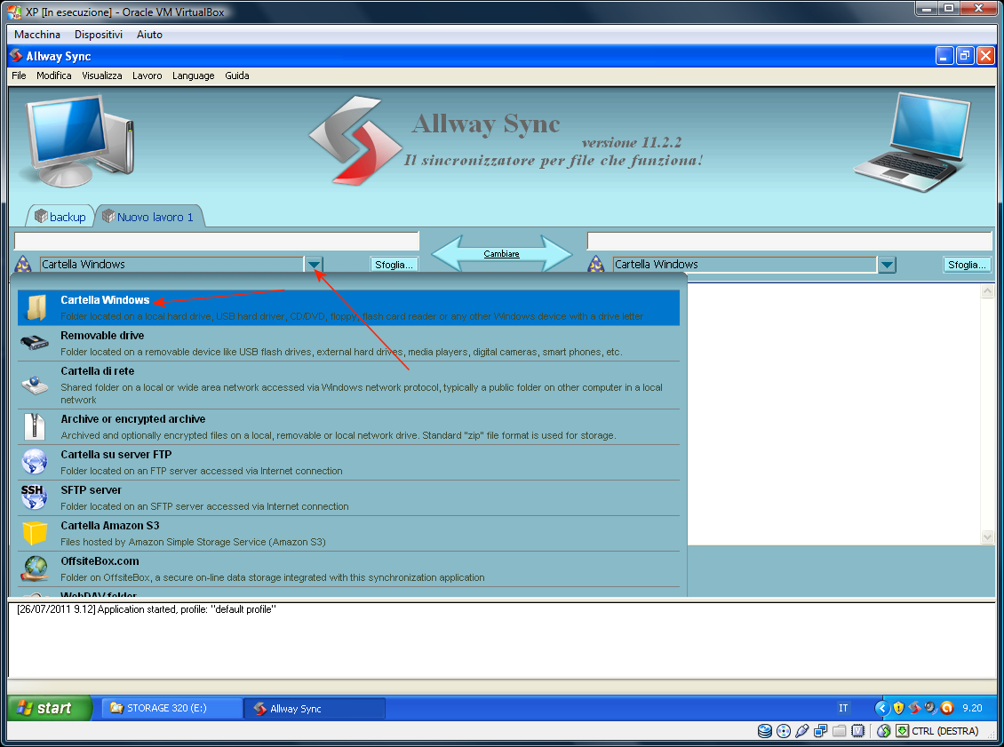This screenshot has width=1004, height=747.
Task: Focus the right folder path field
Action: pos(790,242)
